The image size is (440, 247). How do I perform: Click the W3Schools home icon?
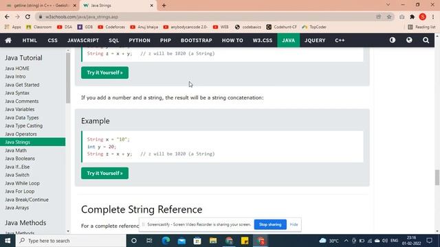pos(8,40)
